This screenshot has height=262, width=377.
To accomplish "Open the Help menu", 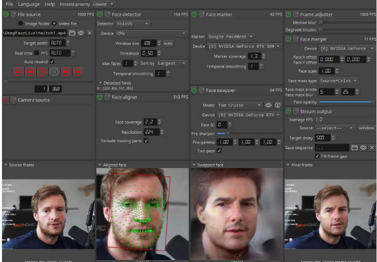I will (50, 4).
